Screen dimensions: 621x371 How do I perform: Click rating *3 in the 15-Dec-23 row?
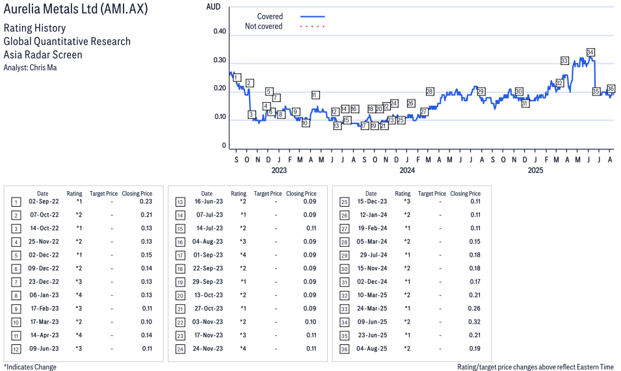pos(407,201)
